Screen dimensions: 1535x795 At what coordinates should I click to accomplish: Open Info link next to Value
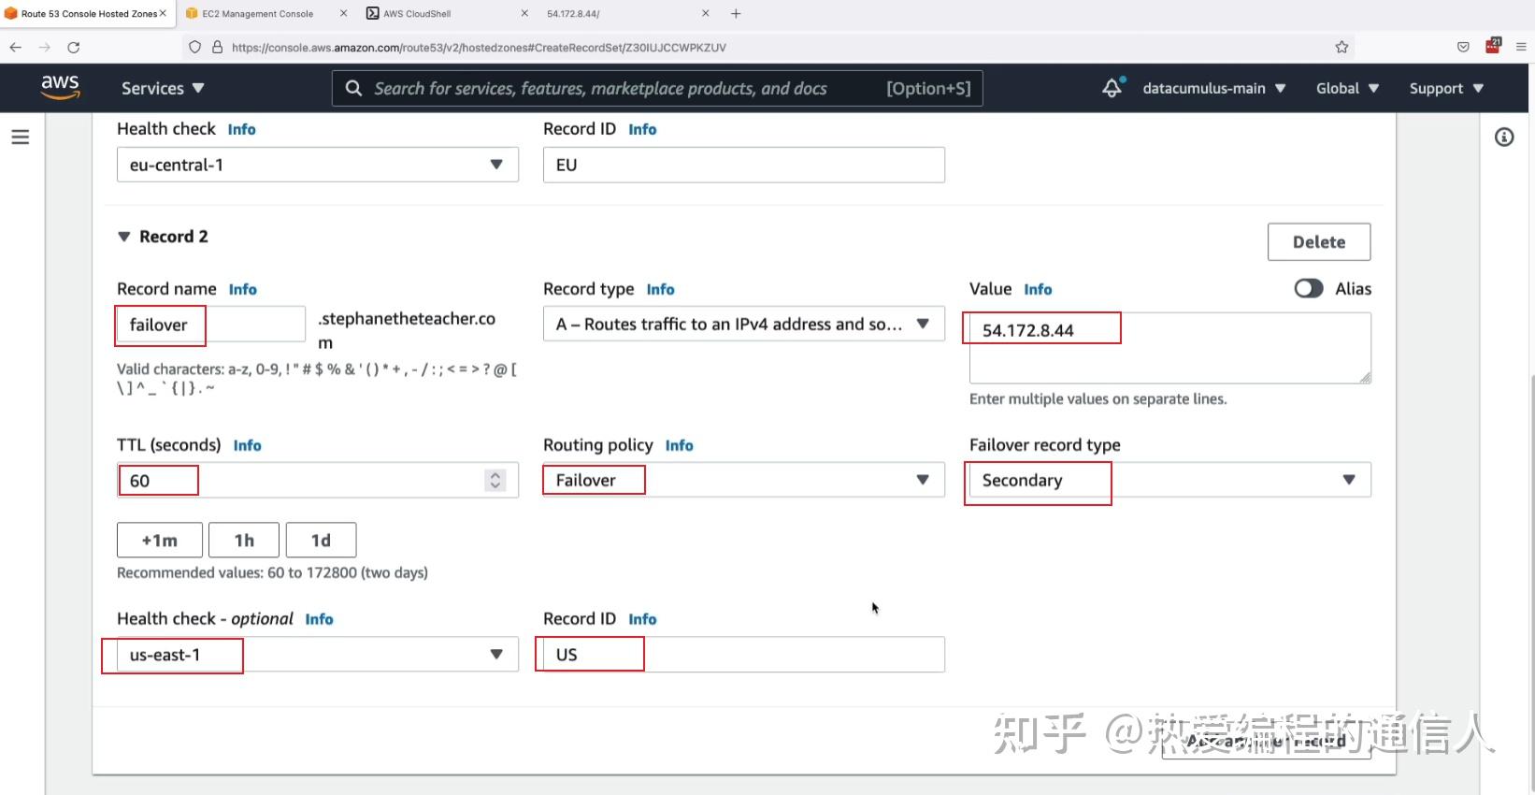click(1039, 289)
